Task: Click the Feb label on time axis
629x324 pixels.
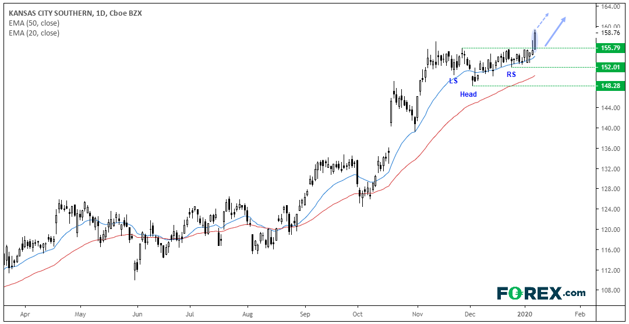Action: click(x=579, y=314)
